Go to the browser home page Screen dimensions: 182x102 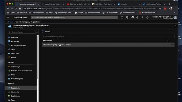pos(20,8)
